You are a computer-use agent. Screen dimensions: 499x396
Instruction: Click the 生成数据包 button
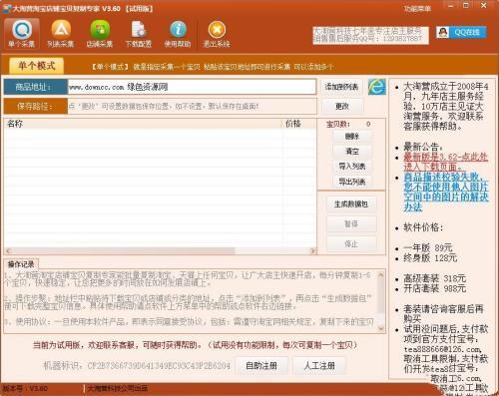click(351, 204)
